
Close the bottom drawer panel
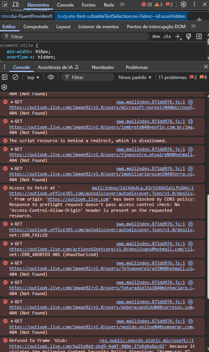tap(206, 67)
